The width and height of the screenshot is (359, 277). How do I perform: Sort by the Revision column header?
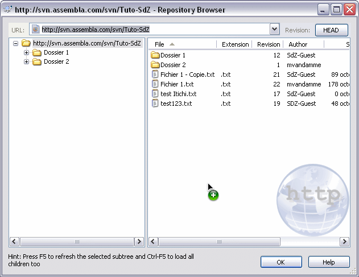(x=267, y=44)
